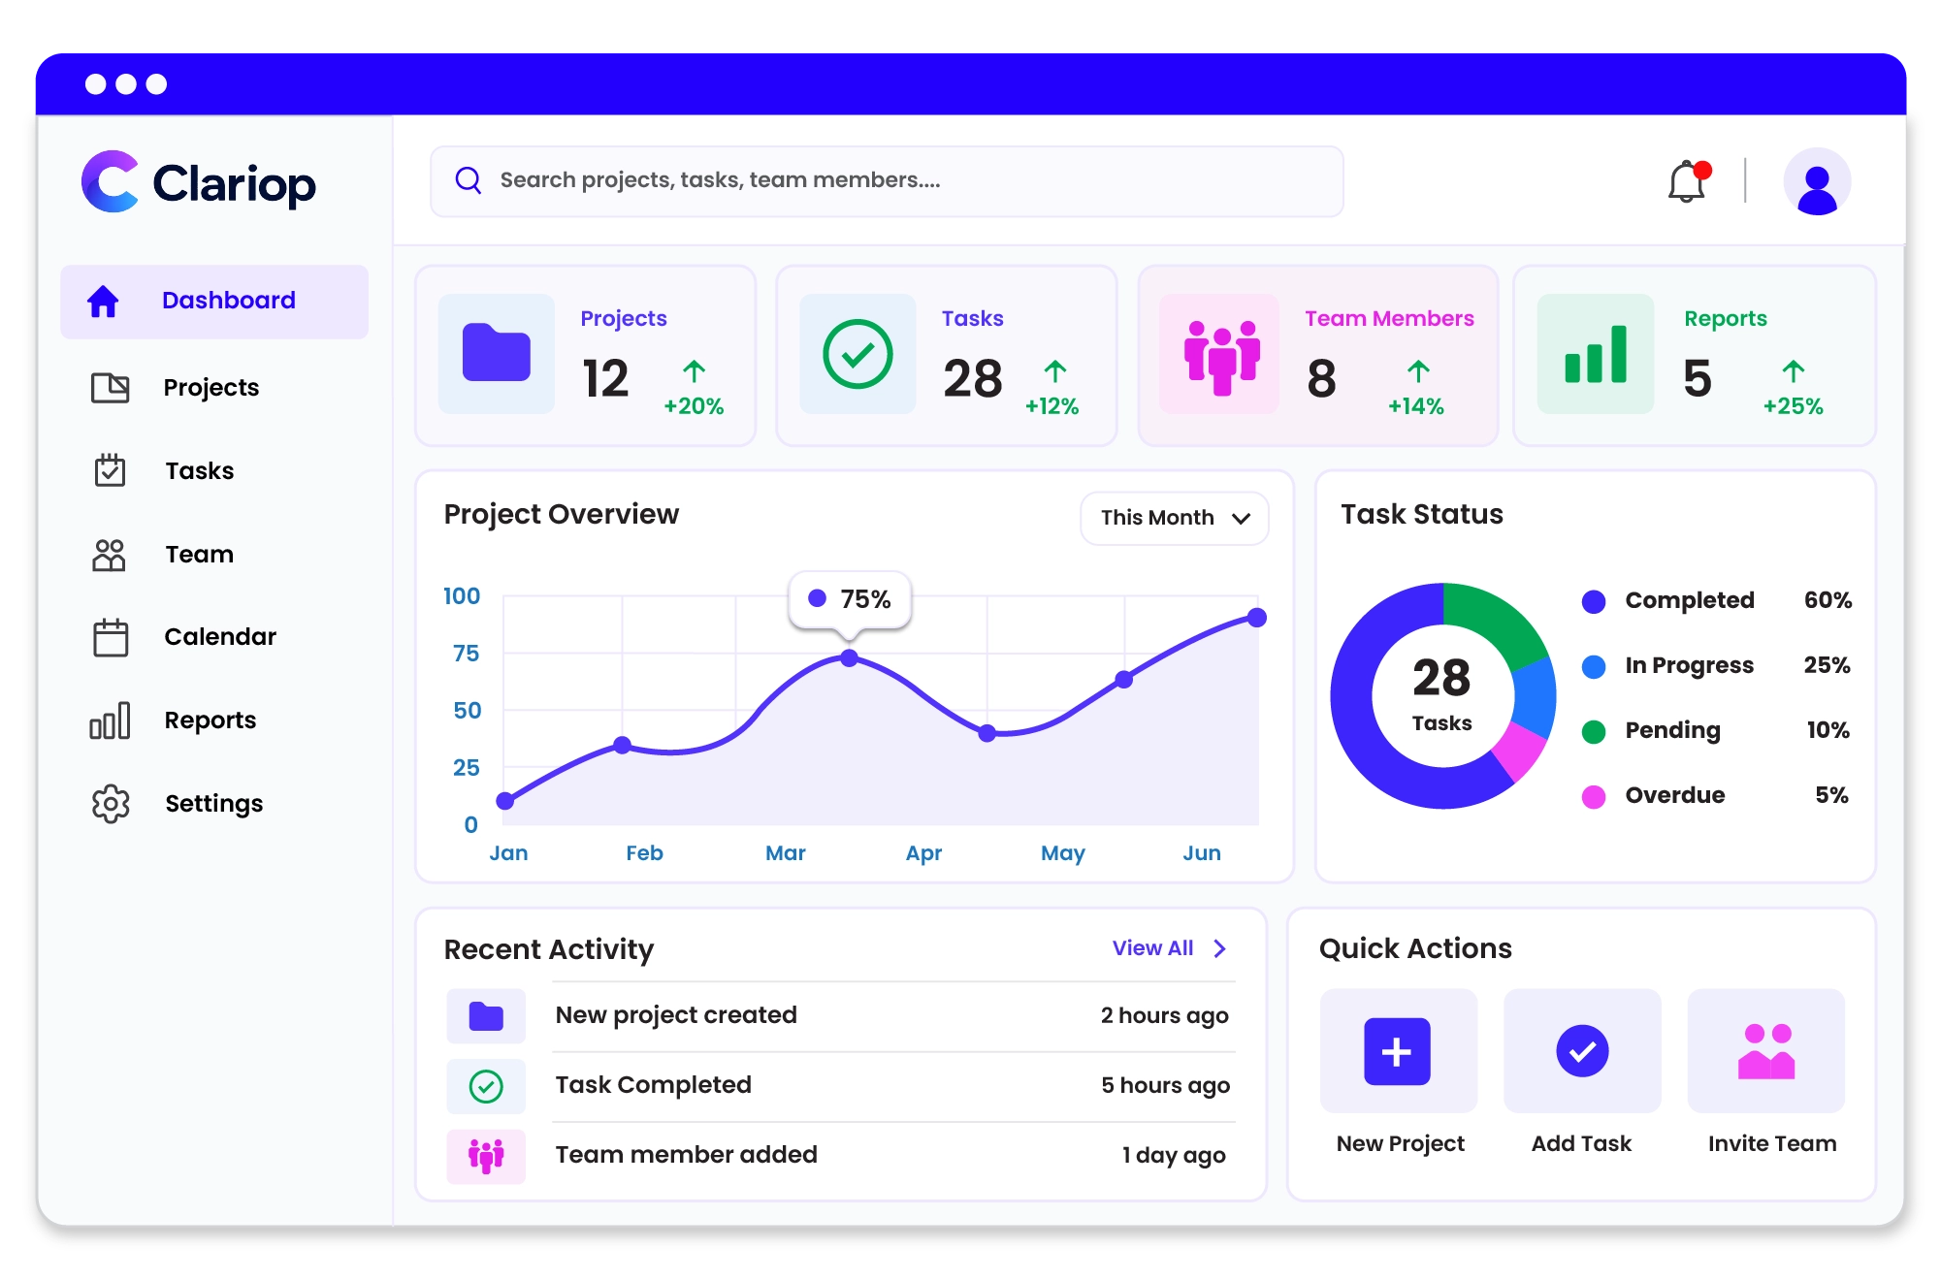Click the 'Task Completed' activity row text
Viewport: 1941px width, 1280px height.
pyautogui.click(x=654, y=1085)
